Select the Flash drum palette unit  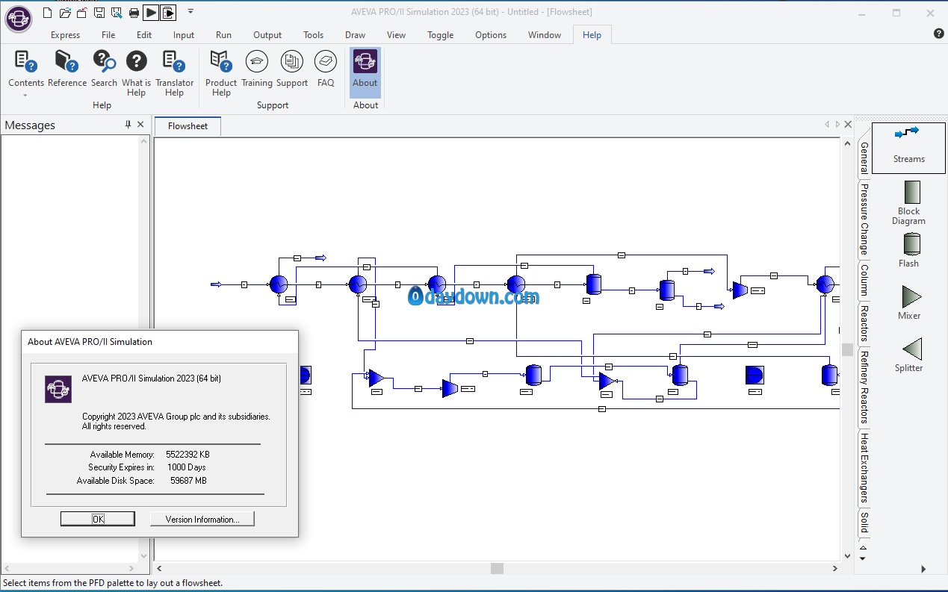click(908, 250)
